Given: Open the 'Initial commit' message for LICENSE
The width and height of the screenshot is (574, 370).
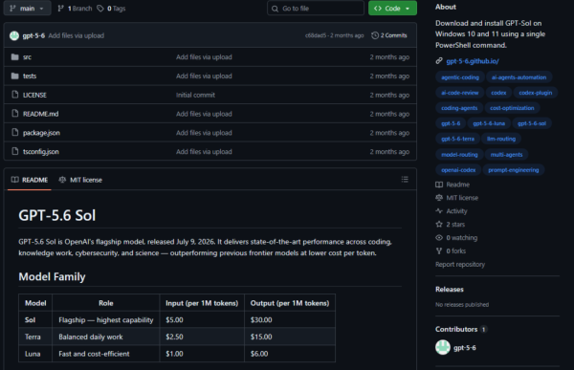Looking at the screenshot, I should point(195,96).
